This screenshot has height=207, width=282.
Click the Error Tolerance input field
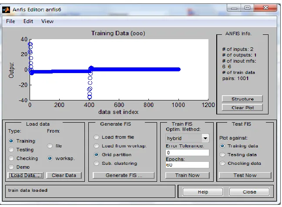click(187, 153)
